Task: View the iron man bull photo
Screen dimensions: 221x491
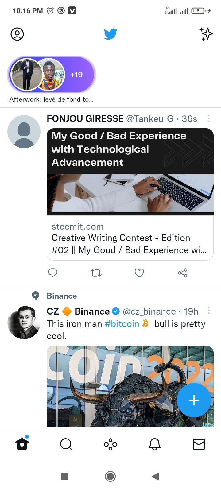Action: [x=130, y=386]
